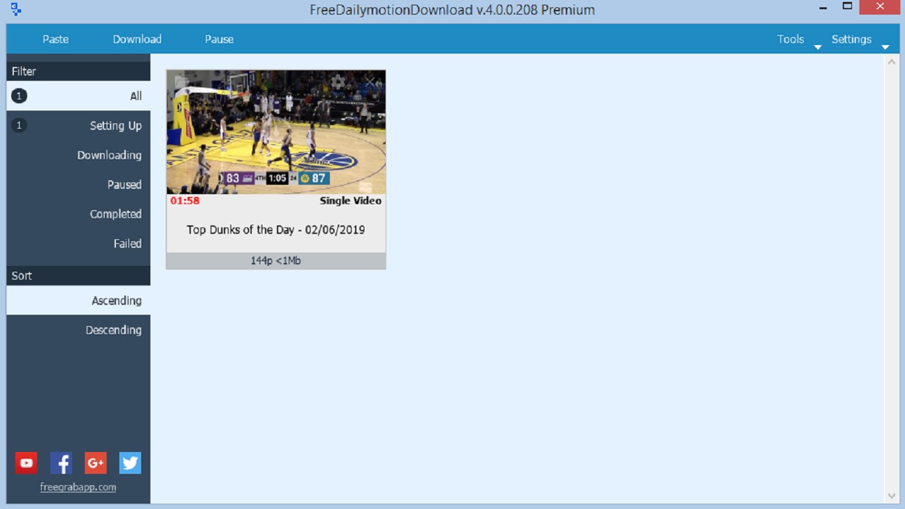Paste a video link via Paste
This screenshot has height=509, width=905.
[56, 39]
